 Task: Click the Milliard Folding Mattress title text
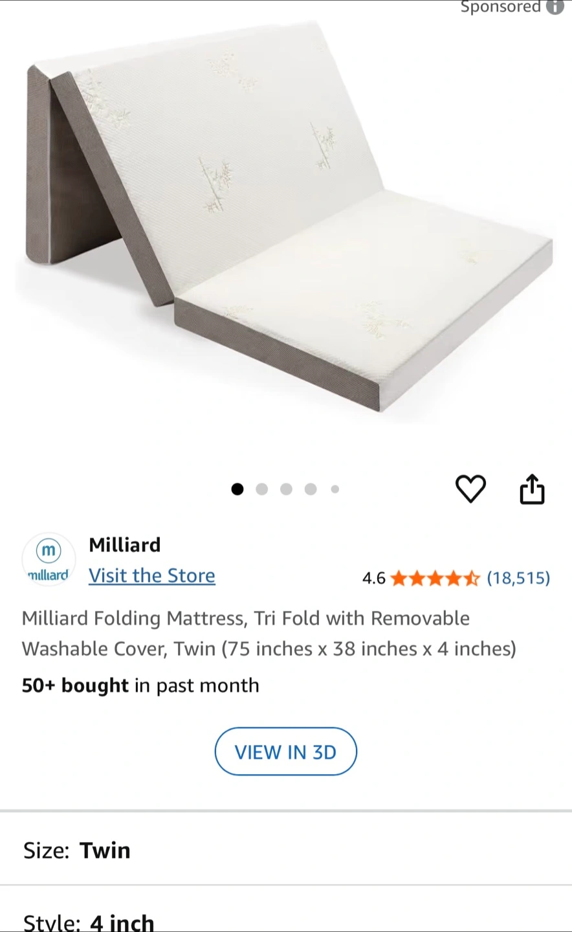269,633
